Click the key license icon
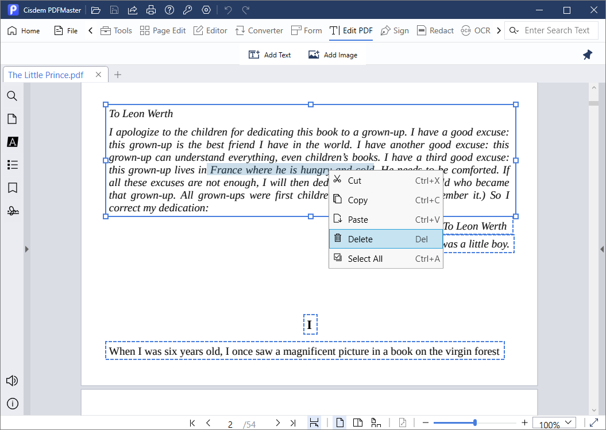The height and width of the screenshot is (430, 606). (x=188, y=10)
